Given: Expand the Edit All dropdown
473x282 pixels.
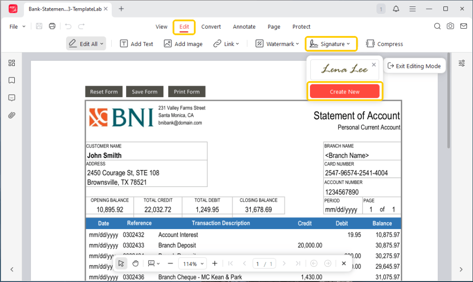Looking at the screenshot, I should click(102, 44).
